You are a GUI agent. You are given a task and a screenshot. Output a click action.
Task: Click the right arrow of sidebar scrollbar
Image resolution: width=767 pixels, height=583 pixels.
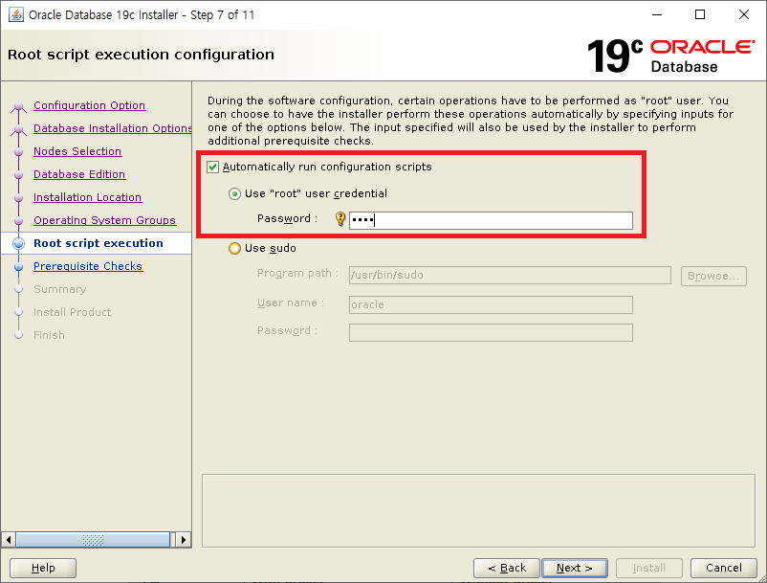[184, 540]
